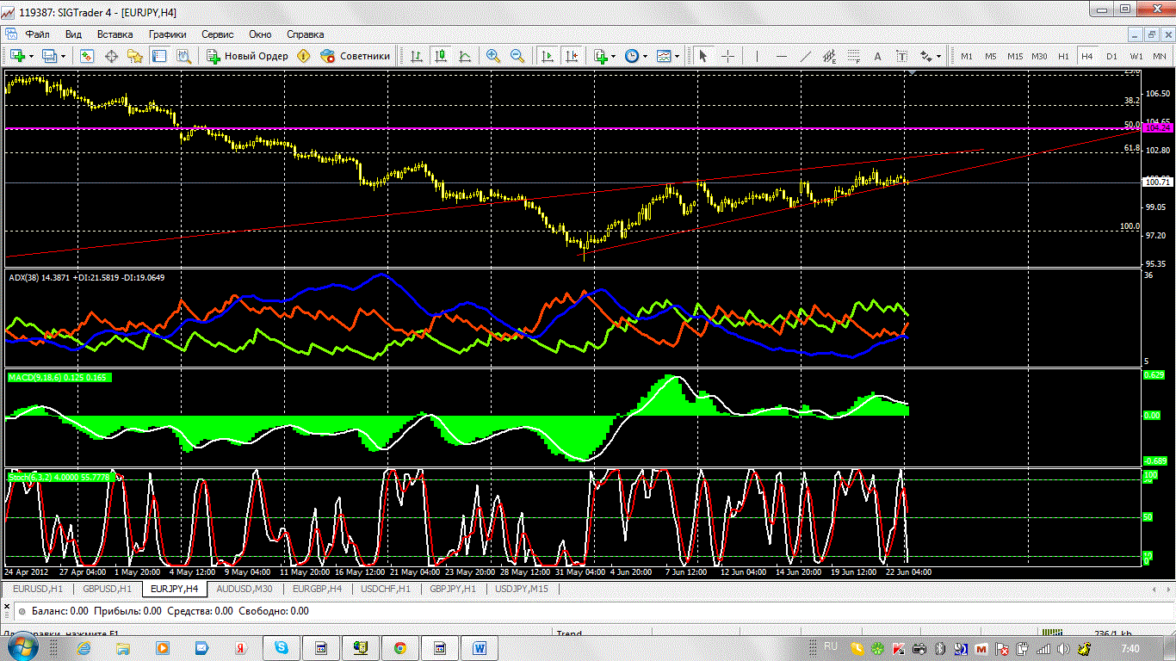Screen dimensions: 1176x661
Task: Click the zoom out magnifier icon
Action: point(517,56)
